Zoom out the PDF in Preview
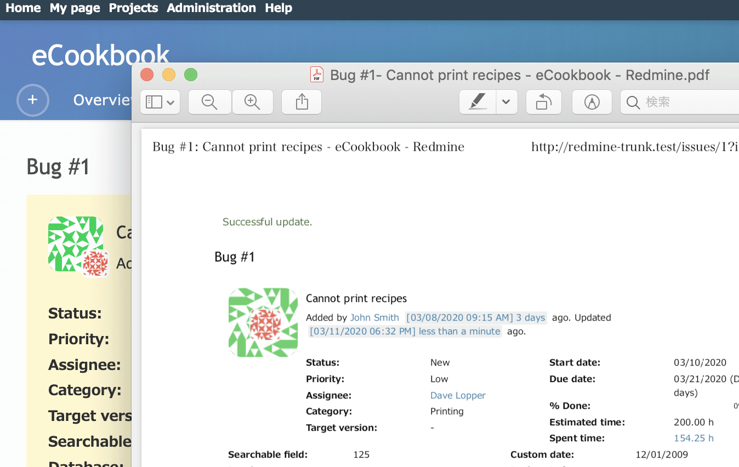 (209, 102)
